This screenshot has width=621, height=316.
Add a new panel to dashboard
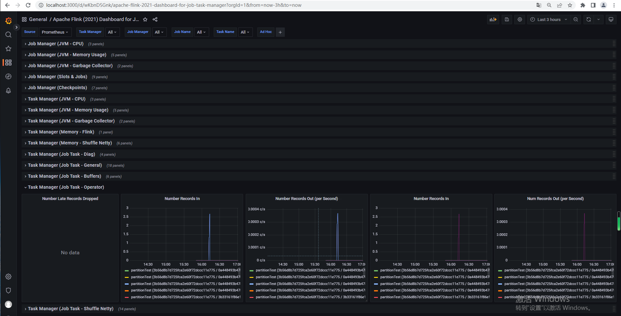click(493, 19)
